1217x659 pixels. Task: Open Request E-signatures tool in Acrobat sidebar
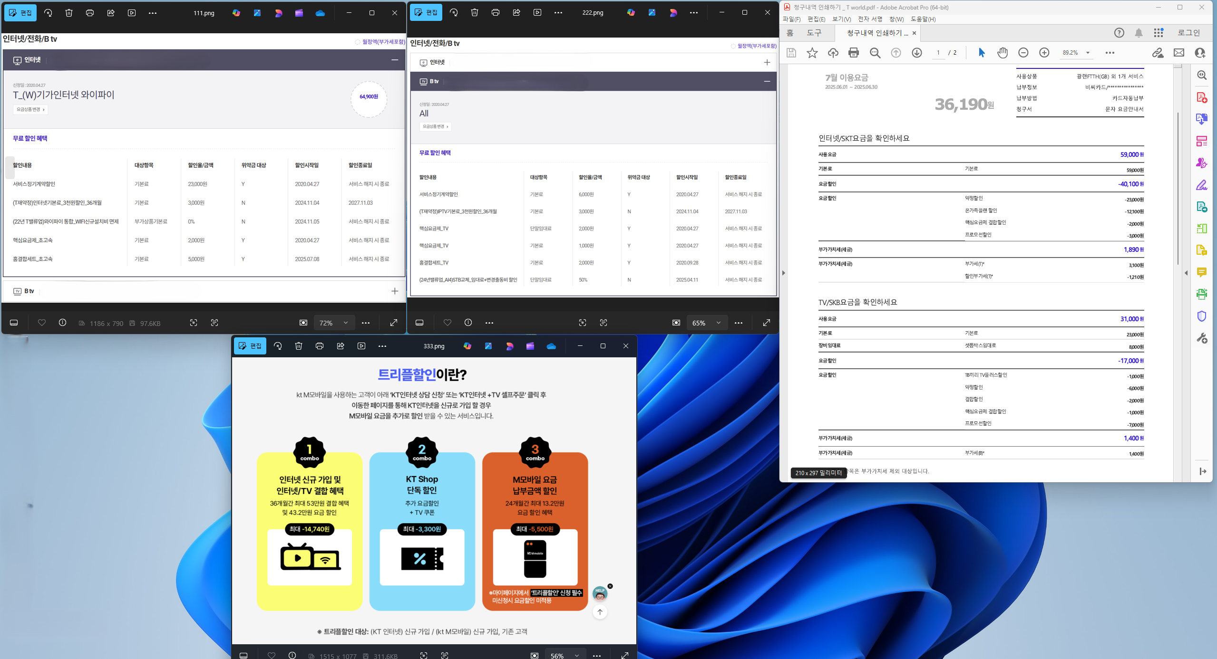point(1202,163)
